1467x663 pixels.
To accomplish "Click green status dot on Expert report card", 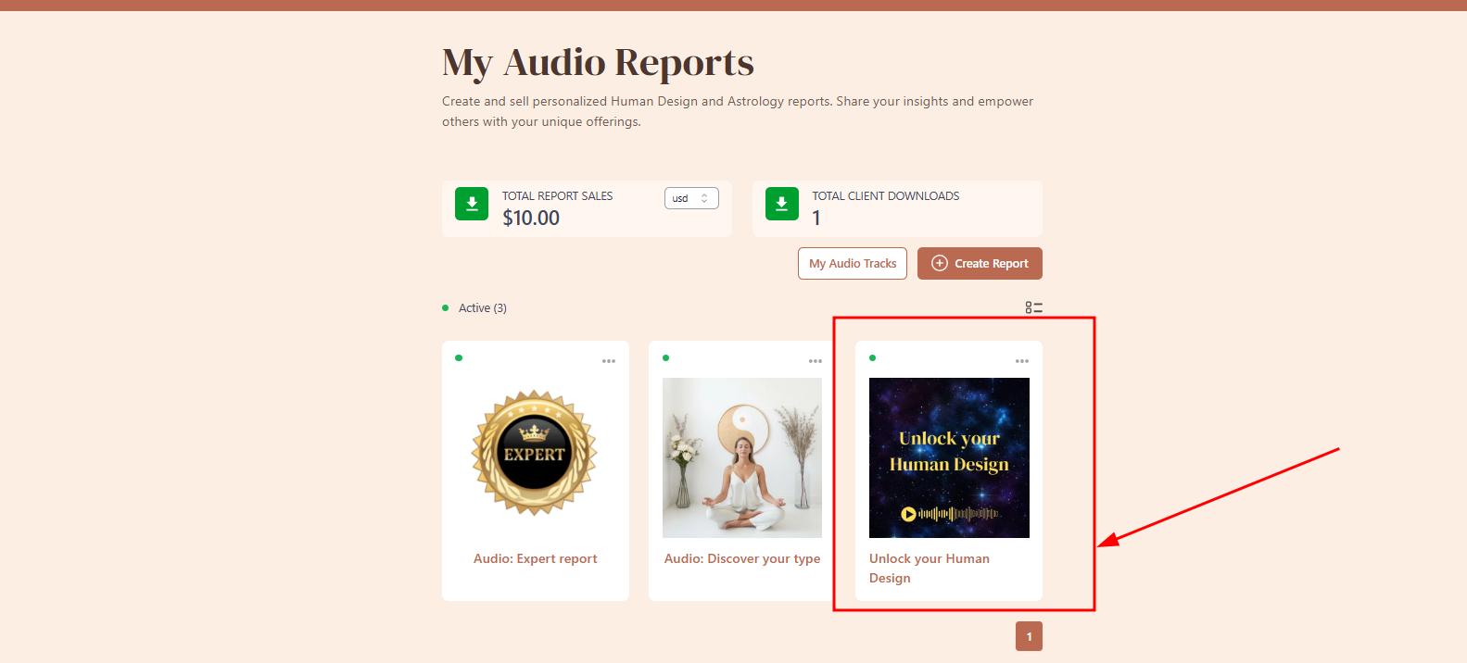I will click(x=459, y=357).
